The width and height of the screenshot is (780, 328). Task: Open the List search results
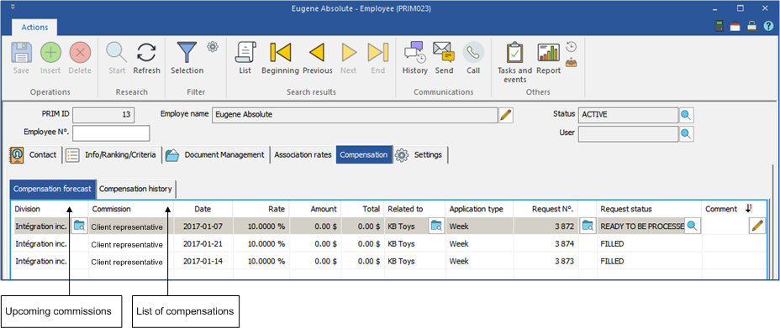coord(245,52)
